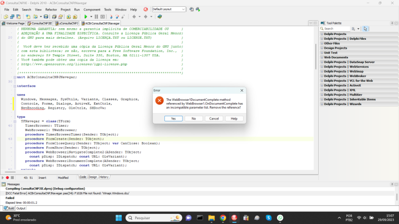Click the editor vertical scrollbar
Image resolution: width=399 pixels, height=224 pixels.
(x=316, y=98)
